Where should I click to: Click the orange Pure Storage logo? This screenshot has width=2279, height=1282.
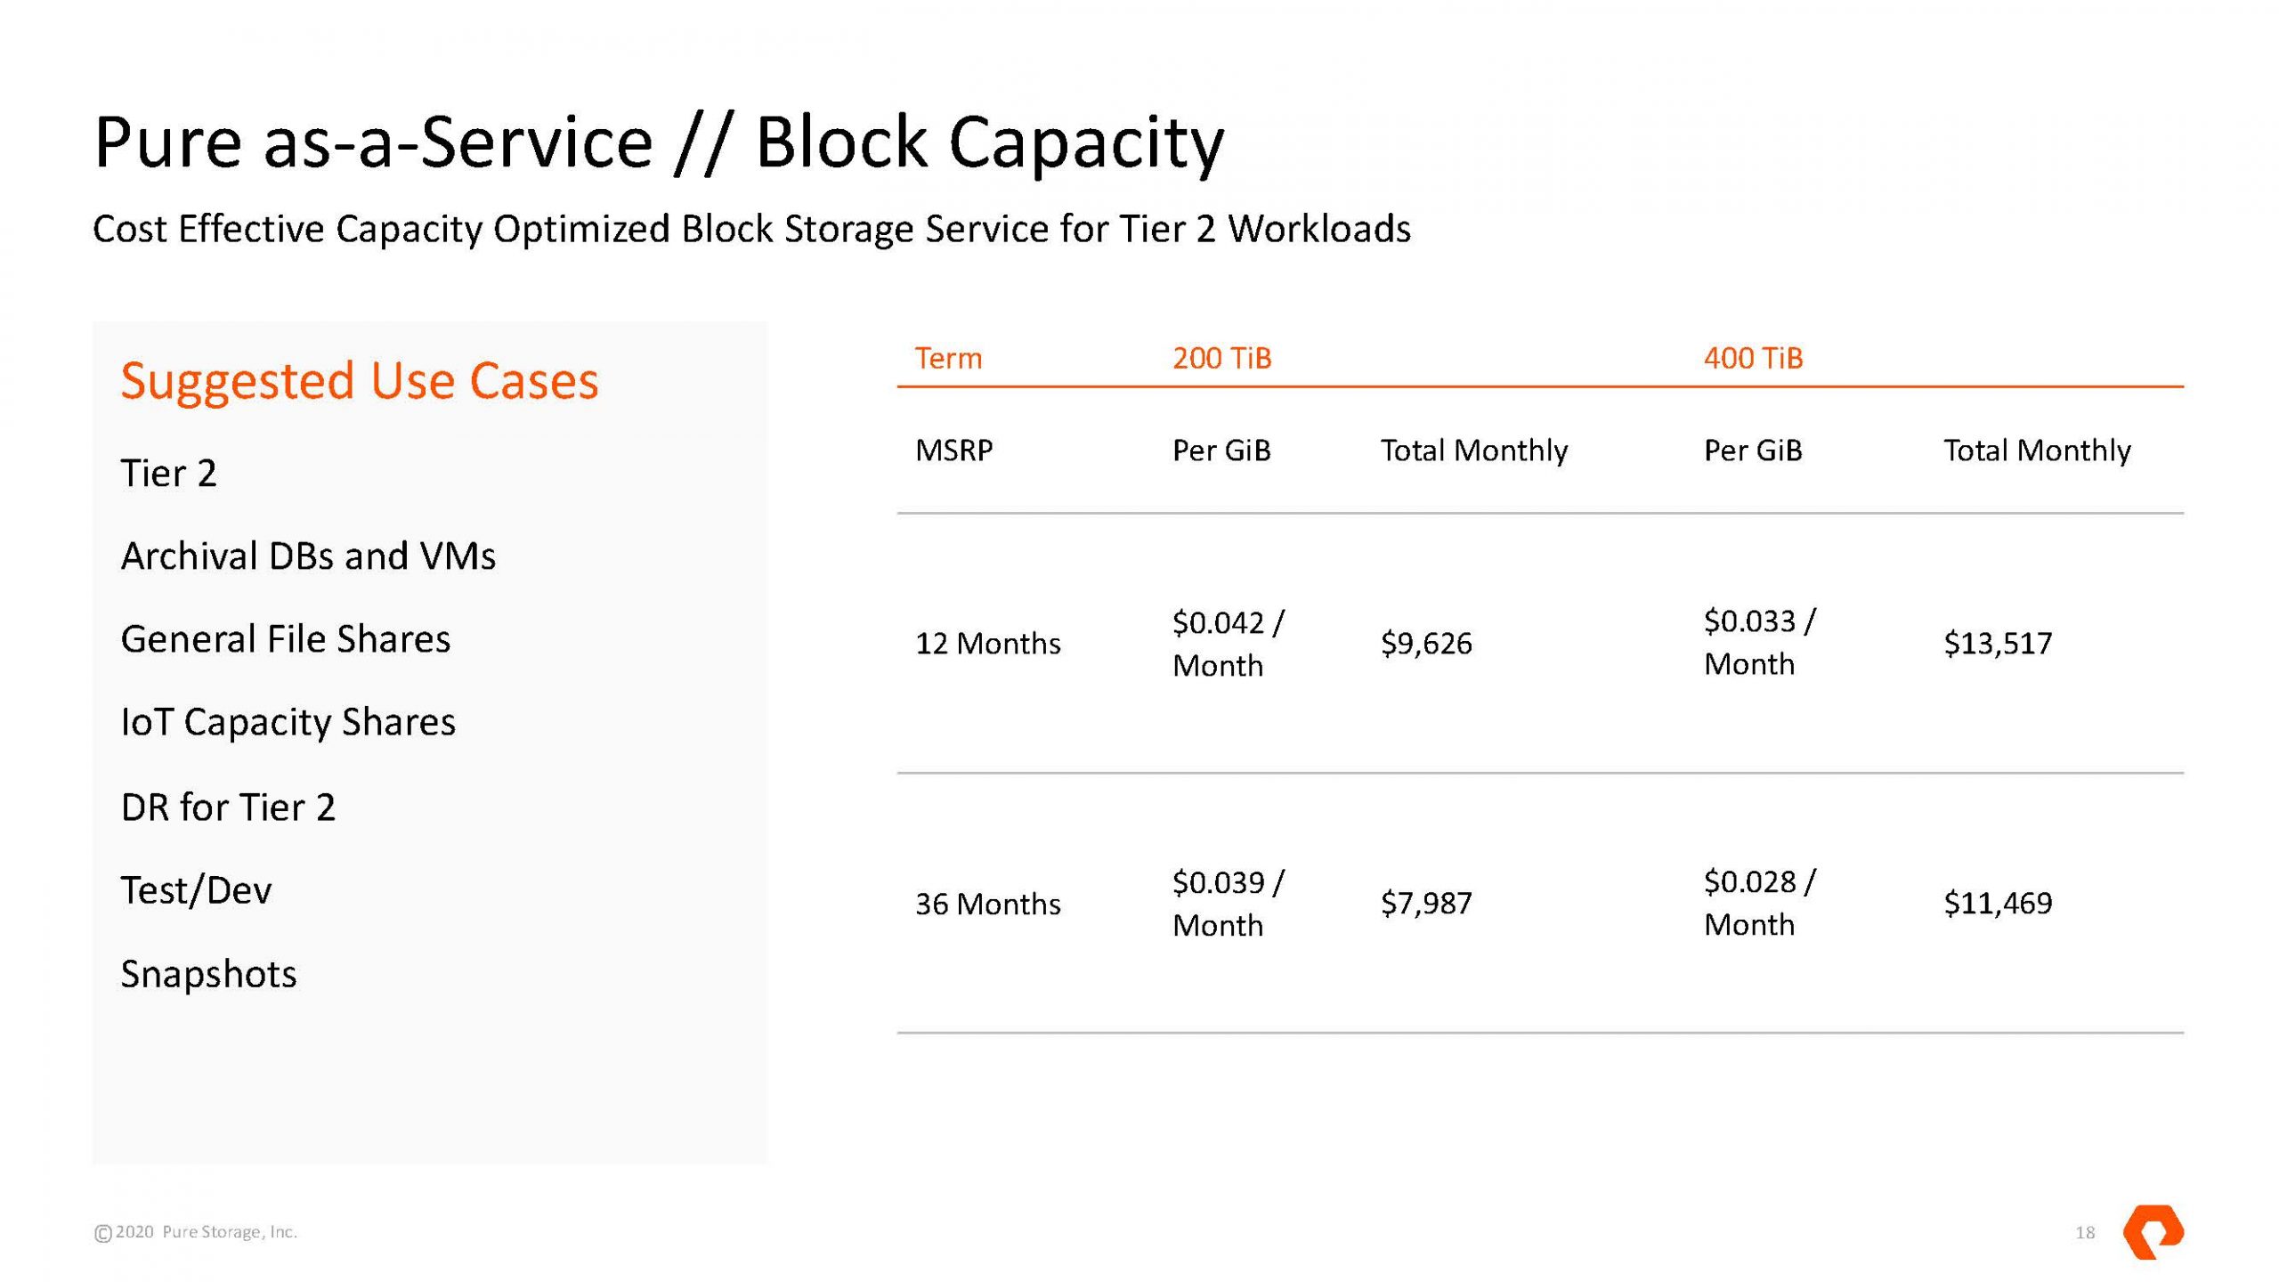[x=2153, y=1232]
